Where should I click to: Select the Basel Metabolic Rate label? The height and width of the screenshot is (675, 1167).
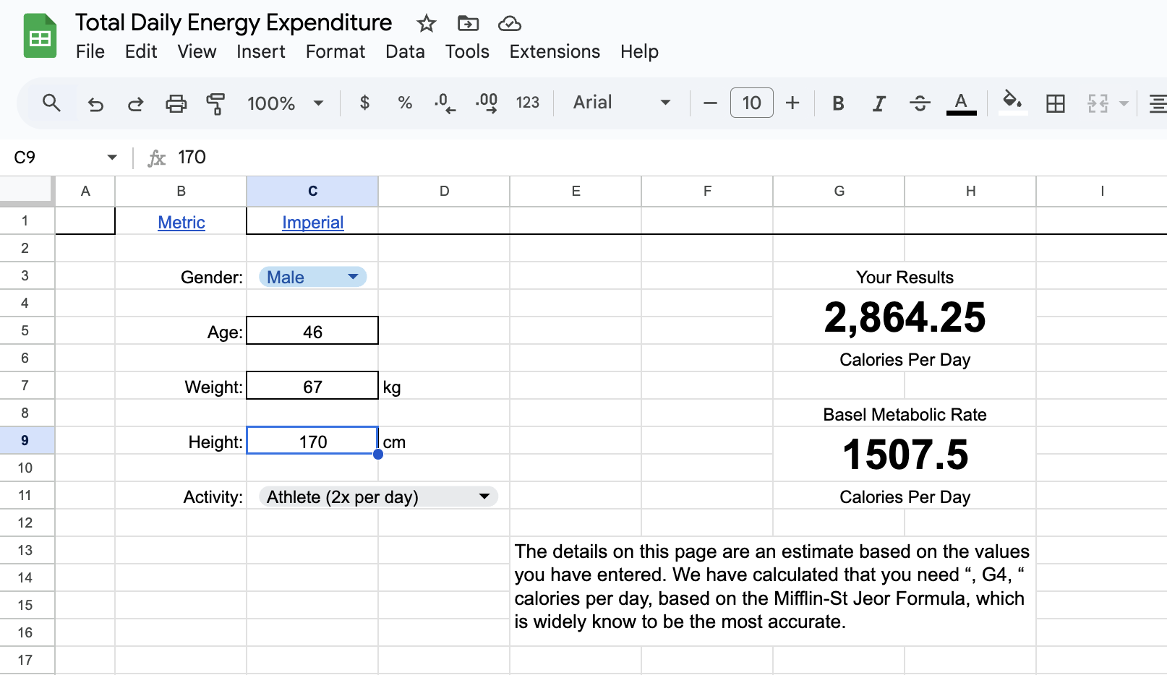905,415
